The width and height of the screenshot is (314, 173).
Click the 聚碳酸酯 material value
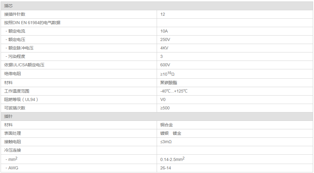(167, 83)
